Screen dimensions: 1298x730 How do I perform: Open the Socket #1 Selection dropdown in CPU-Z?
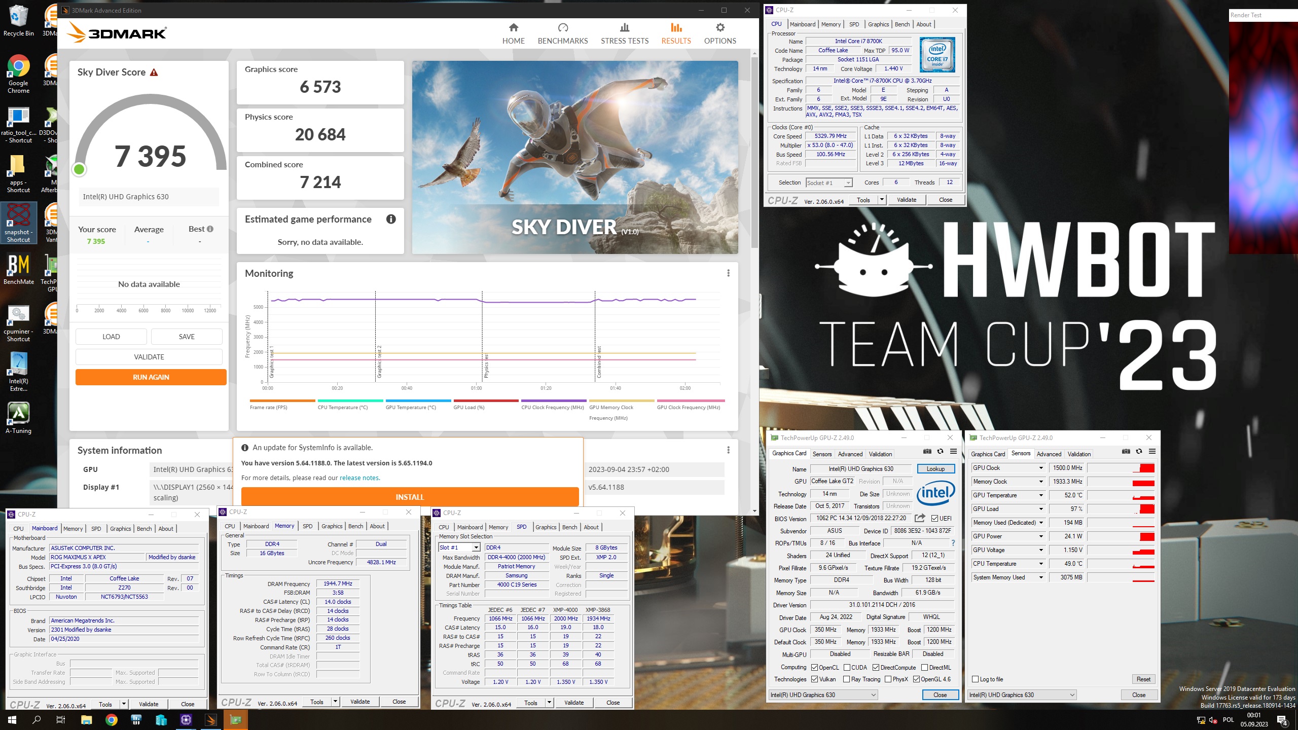tap(830, 183)
